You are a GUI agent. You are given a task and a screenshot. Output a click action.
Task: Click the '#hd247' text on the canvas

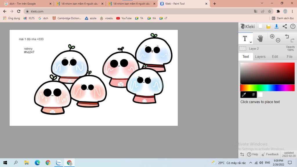29,52
